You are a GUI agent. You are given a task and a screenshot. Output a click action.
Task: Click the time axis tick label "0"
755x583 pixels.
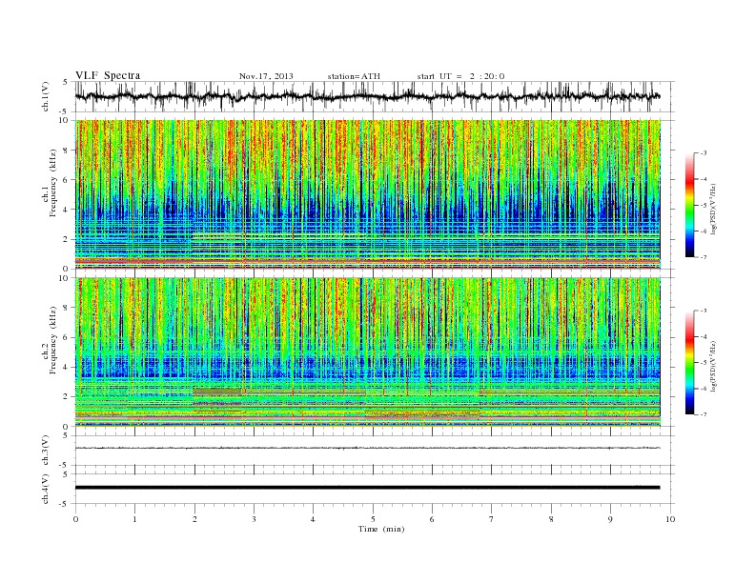75,519
